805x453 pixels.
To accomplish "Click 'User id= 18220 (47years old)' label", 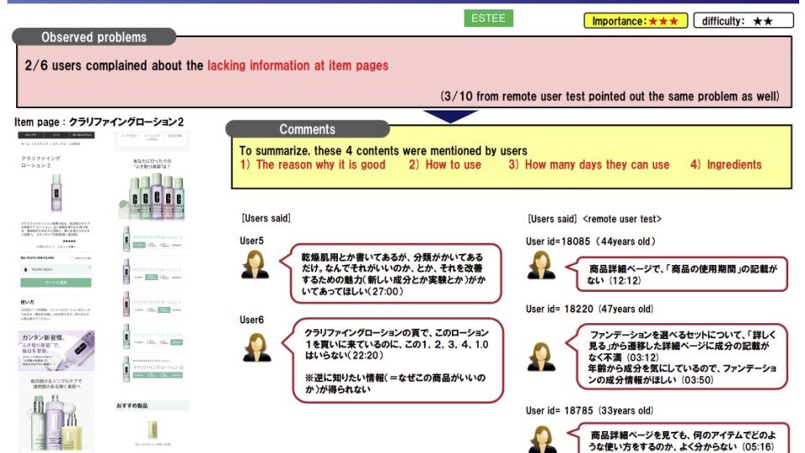I will 589,310.
